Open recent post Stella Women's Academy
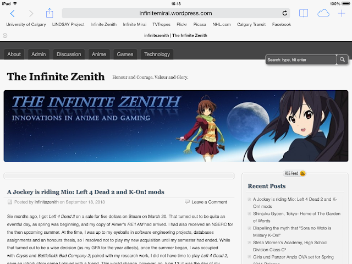This screenshot has height=264, width=352. tap(290, 246)
